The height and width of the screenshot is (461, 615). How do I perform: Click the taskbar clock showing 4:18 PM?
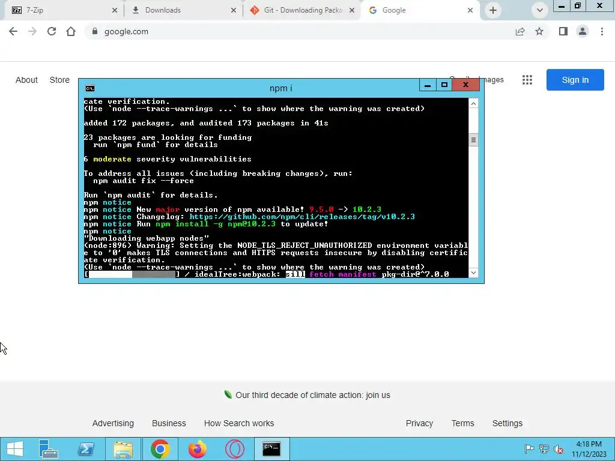pos(589,449)
